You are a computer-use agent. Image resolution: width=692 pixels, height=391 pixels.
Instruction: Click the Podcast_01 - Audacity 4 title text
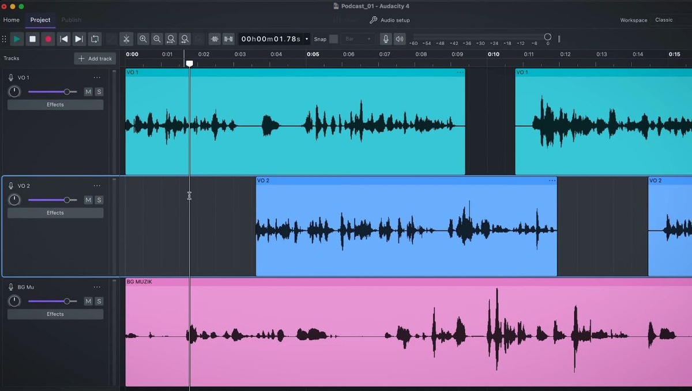tap(375, 6)
